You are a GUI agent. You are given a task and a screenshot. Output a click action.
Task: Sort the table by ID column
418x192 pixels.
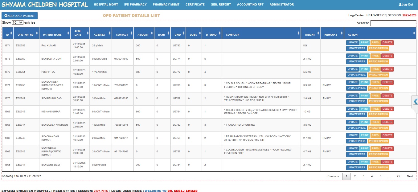tap(8, 35)
